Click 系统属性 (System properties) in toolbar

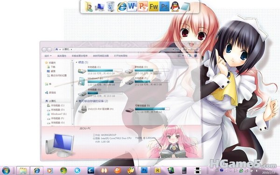[x=62, y=56]
